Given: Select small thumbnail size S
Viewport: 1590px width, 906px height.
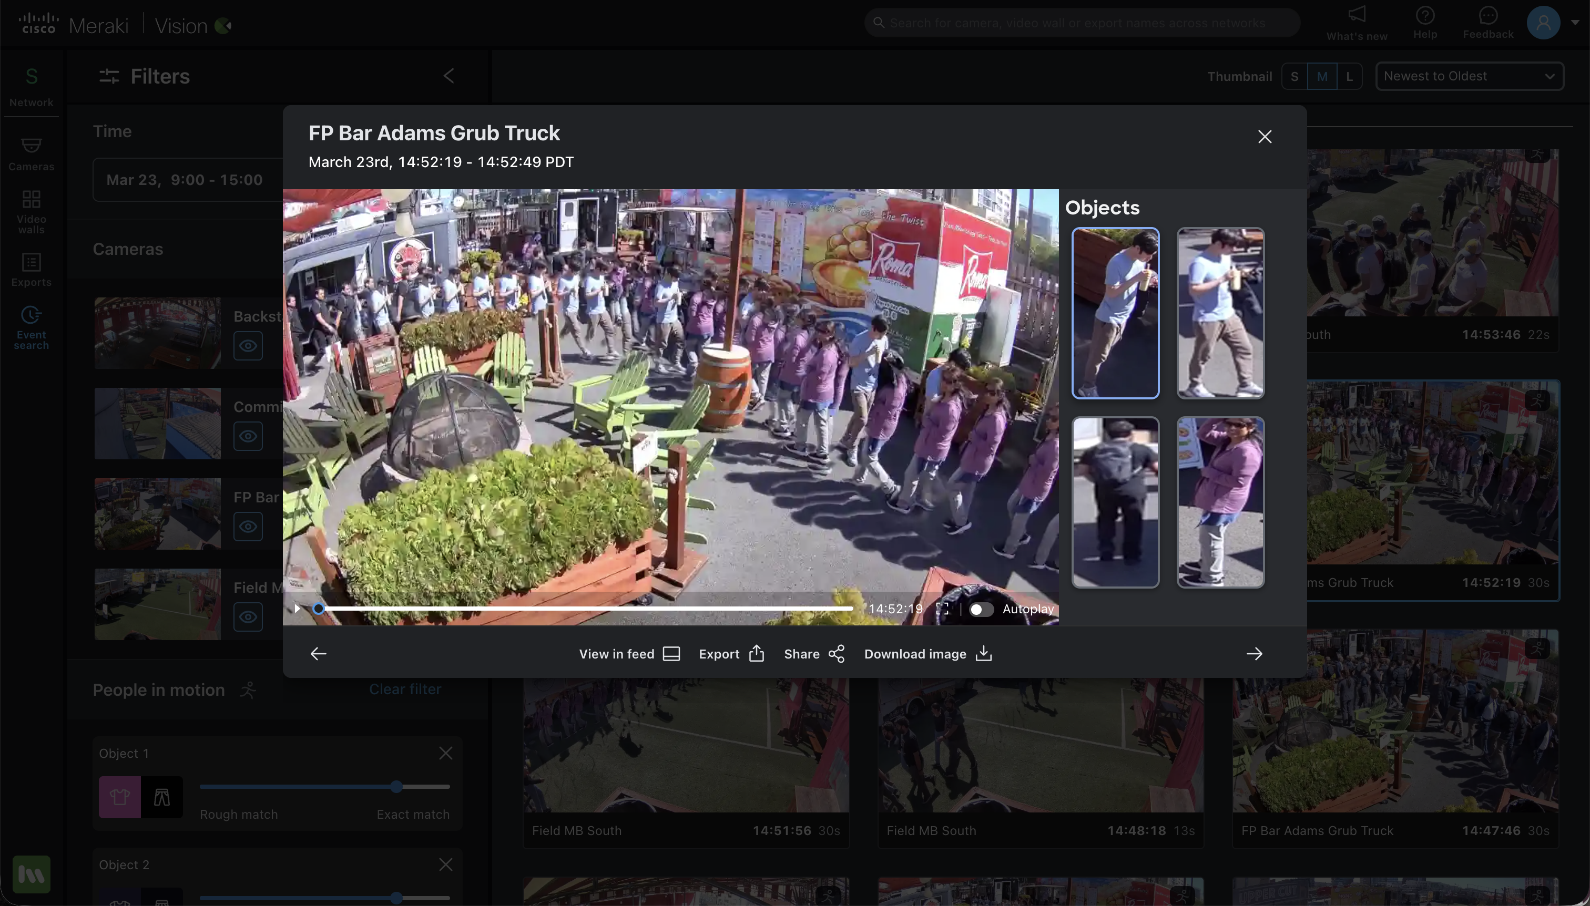Looking at the screenshot, I should click(x=1295, y=77).
